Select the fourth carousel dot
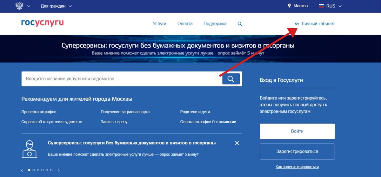Image resolution: width=381 pixels, height=177 pixels. 43,170
